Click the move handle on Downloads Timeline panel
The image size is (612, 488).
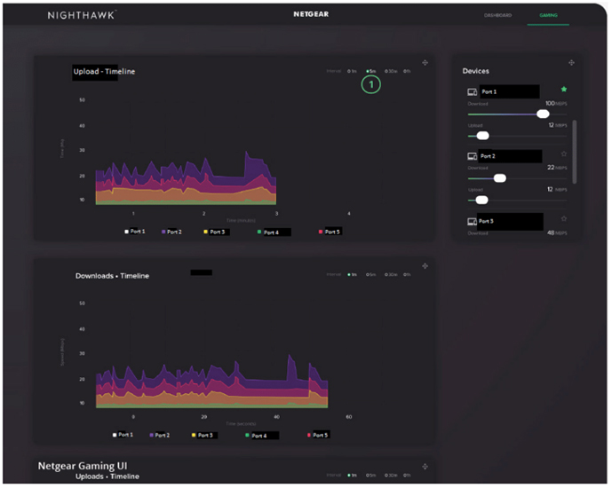pyautogui.click(x=425, y=266)
